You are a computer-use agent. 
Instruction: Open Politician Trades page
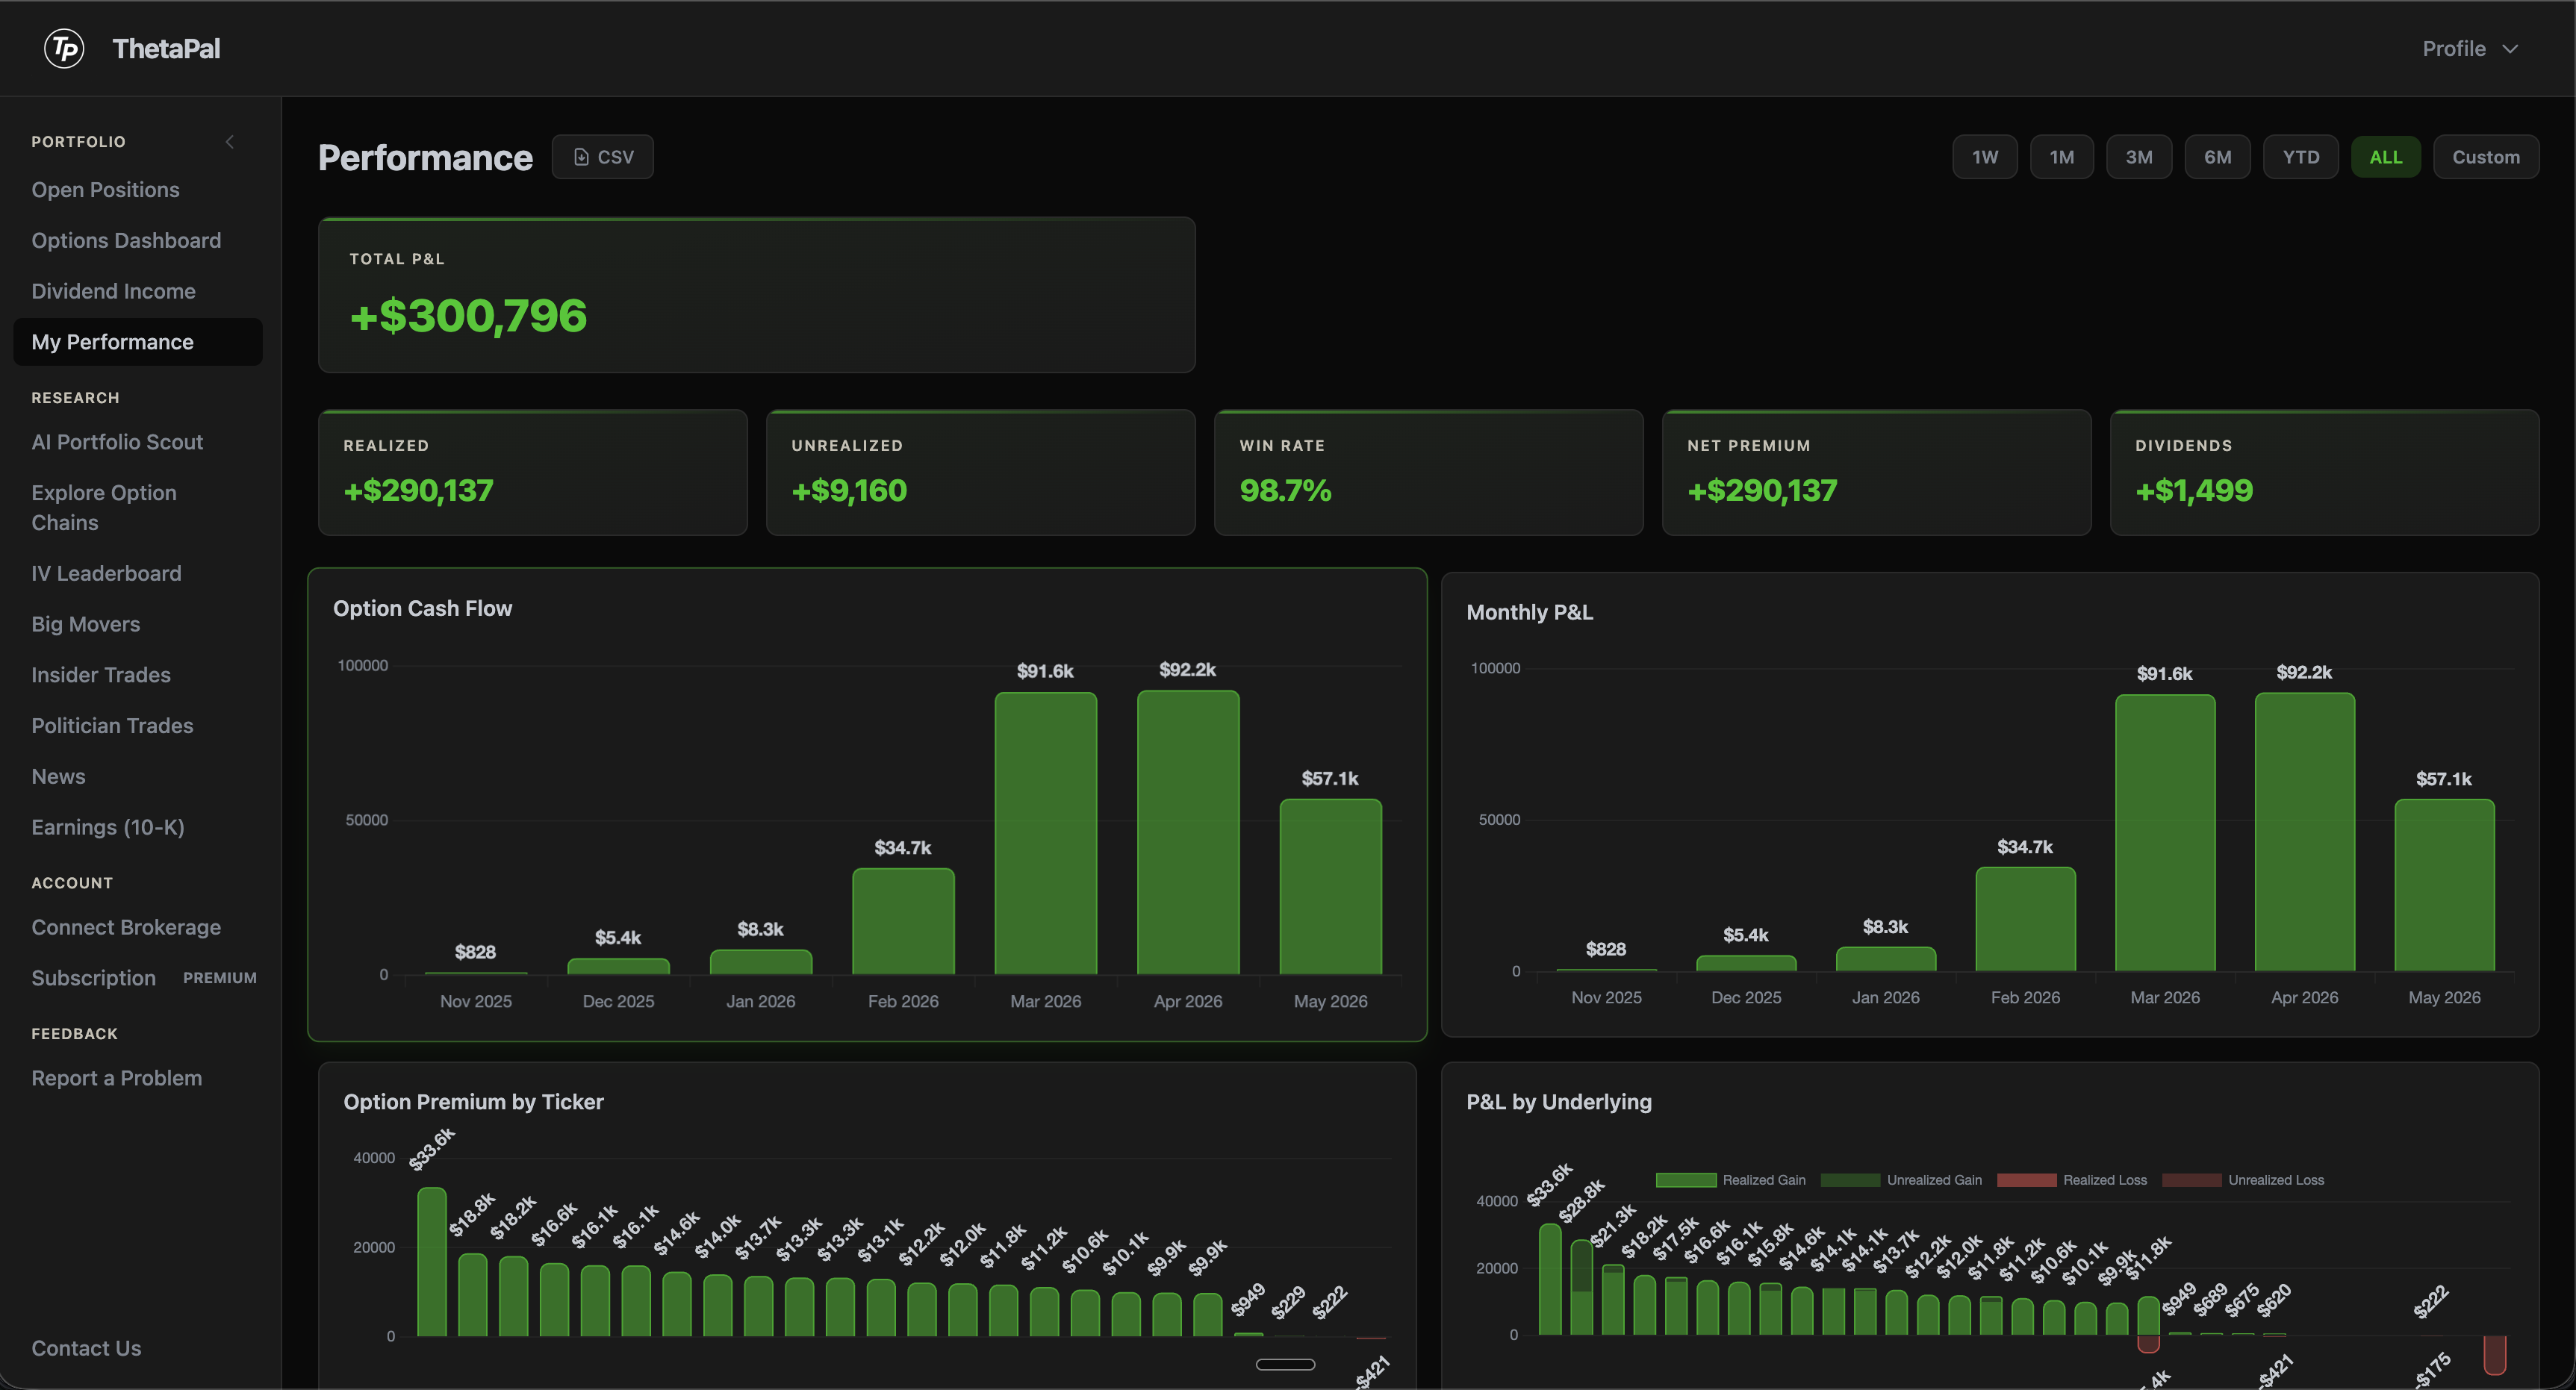tap(112, 726)
